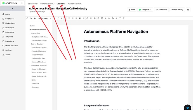This screenshot has width=193, height=110.
Task: Redo the last edit in toolbar
Action: 31,18
